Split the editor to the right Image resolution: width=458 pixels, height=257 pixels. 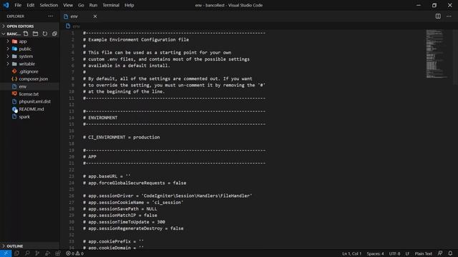tap(438, 16)
